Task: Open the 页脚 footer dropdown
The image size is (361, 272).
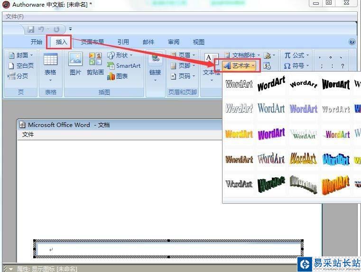Action: click(183, 66)
